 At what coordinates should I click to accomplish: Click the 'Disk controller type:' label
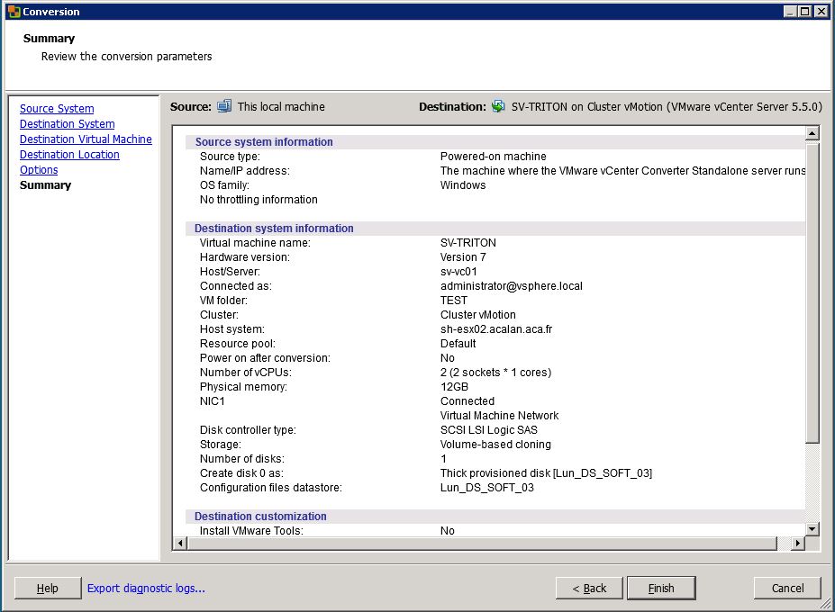point(248,430)
